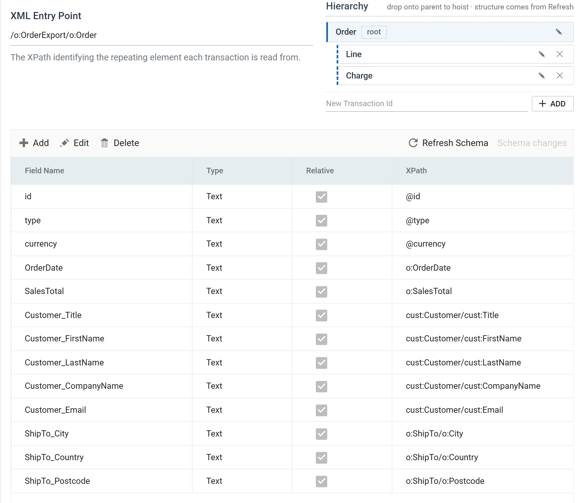Open Schema changes link
This screenshot has height=503, width=584.
pyautogui.click(x=532, y=143)
